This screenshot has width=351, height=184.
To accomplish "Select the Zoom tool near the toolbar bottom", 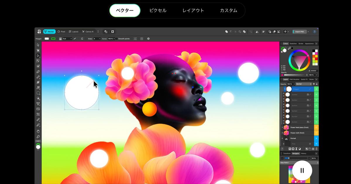I will pos(38,136).
